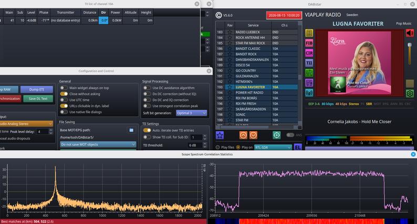This screenshot has width=417, height=224.
Task: Toggle Close without asking
Action: point(64,94)
